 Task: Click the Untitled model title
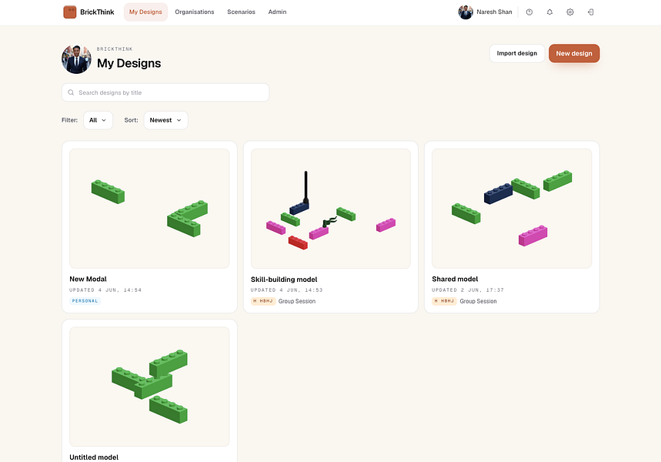coord(94,457)
